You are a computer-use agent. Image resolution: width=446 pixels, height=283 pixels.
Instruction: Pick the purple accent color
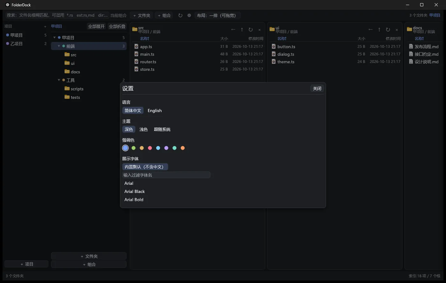[x=166, y=148]
